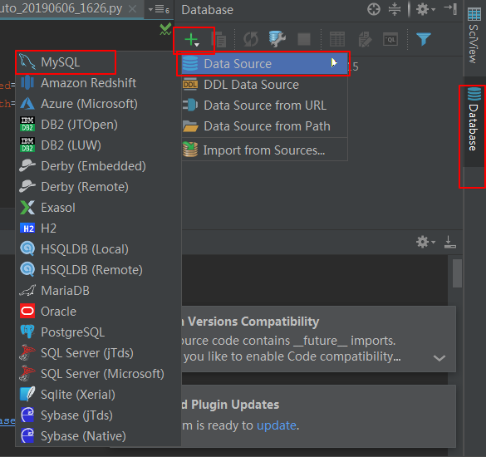Choose HSQLDB (Local) entry
The width and height of the screenshot is (486, 457).
pos(98,249)
